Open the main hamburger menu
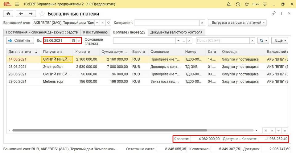Viewport: 296px width, 154px height. (x=17, y=4)
